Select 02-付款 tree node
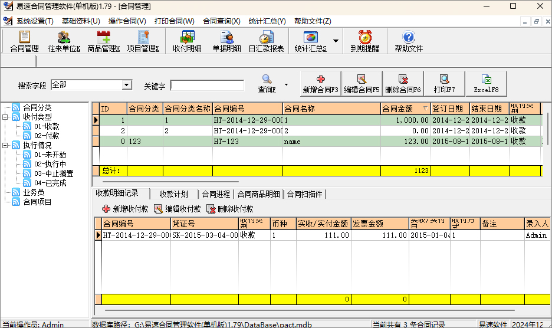Image resolution: width=552 pixels, height=328 pixels. point(47,136)
